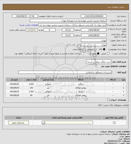The height and width of the screenshot is (144, 131).
Task: Open the permit status dropdown arrow
Action: pyautogui.click(x=43, y=122)
